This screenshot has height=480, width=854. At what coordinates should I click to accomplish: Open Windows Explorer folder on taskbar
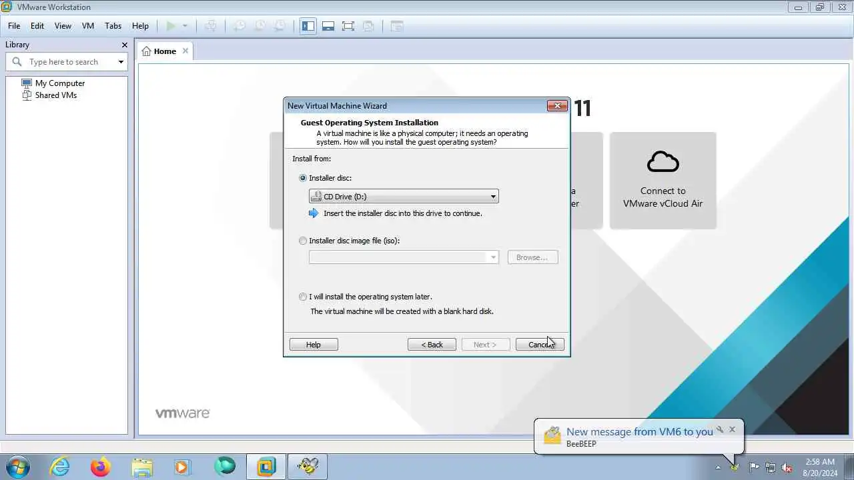(141, 467)
